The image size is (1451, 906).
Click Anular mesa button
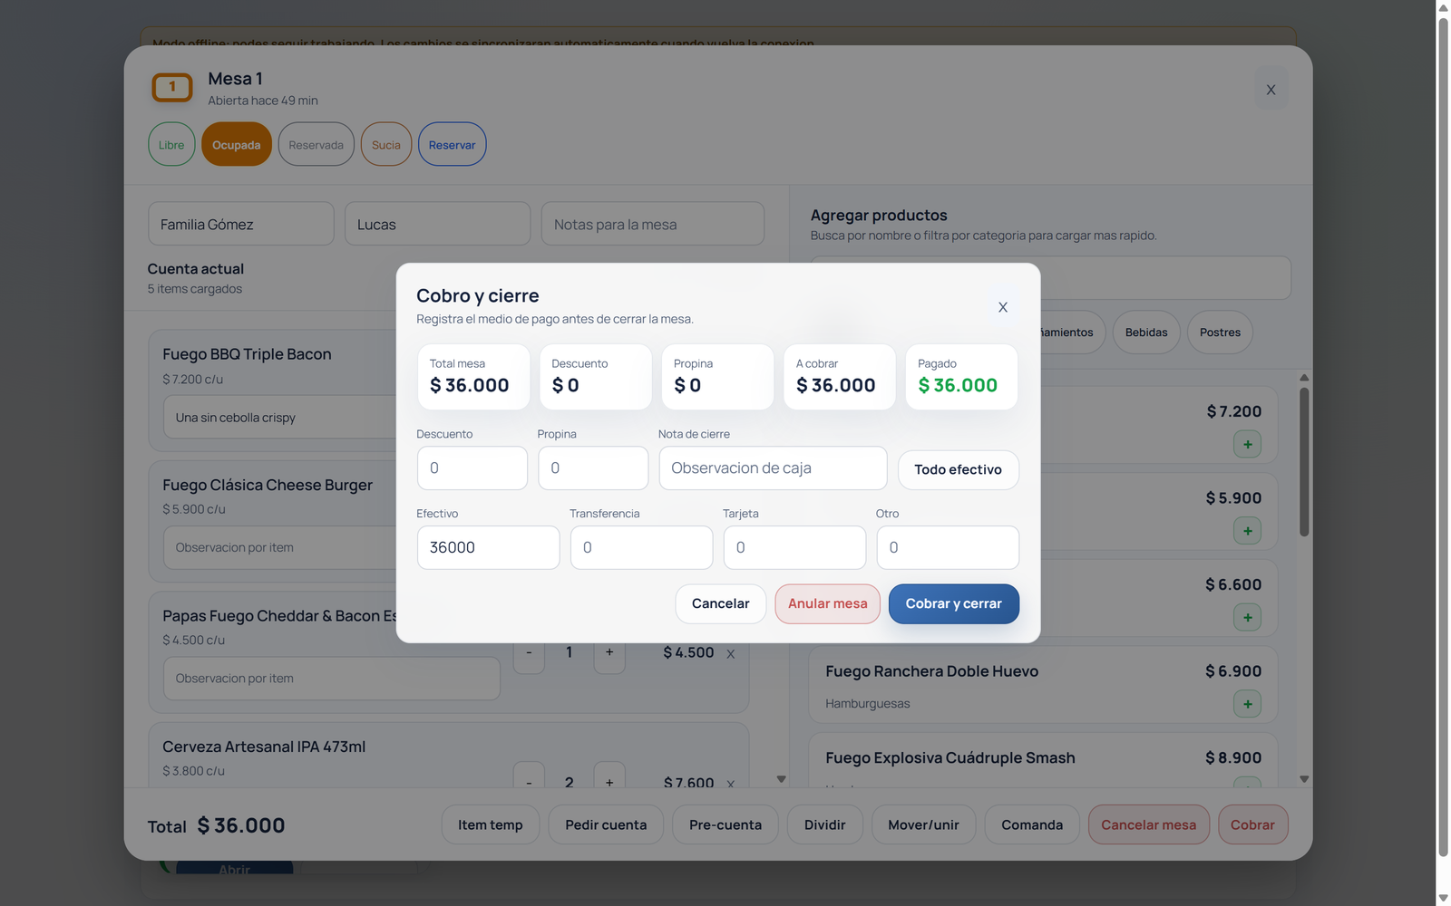[827, 603]
